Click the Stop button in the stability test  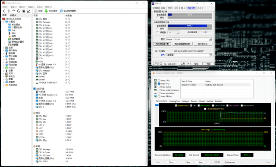[171, 162]
